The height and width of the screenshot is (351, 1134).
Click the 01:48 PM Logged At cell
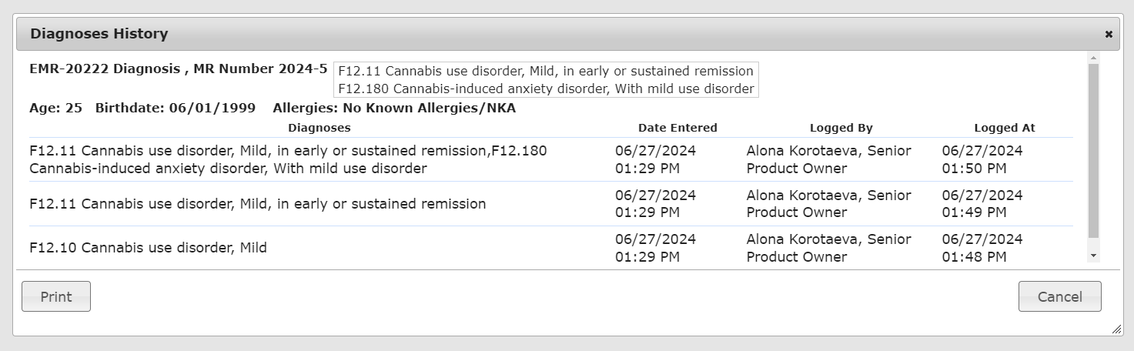[x=974, y=257]
